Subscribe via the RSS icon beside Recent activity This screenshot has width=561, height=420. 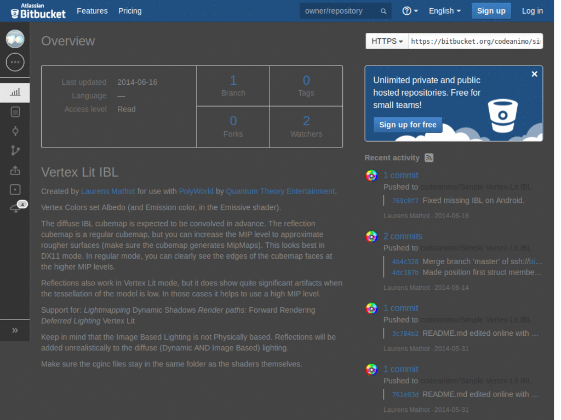(x=428, y=157)
